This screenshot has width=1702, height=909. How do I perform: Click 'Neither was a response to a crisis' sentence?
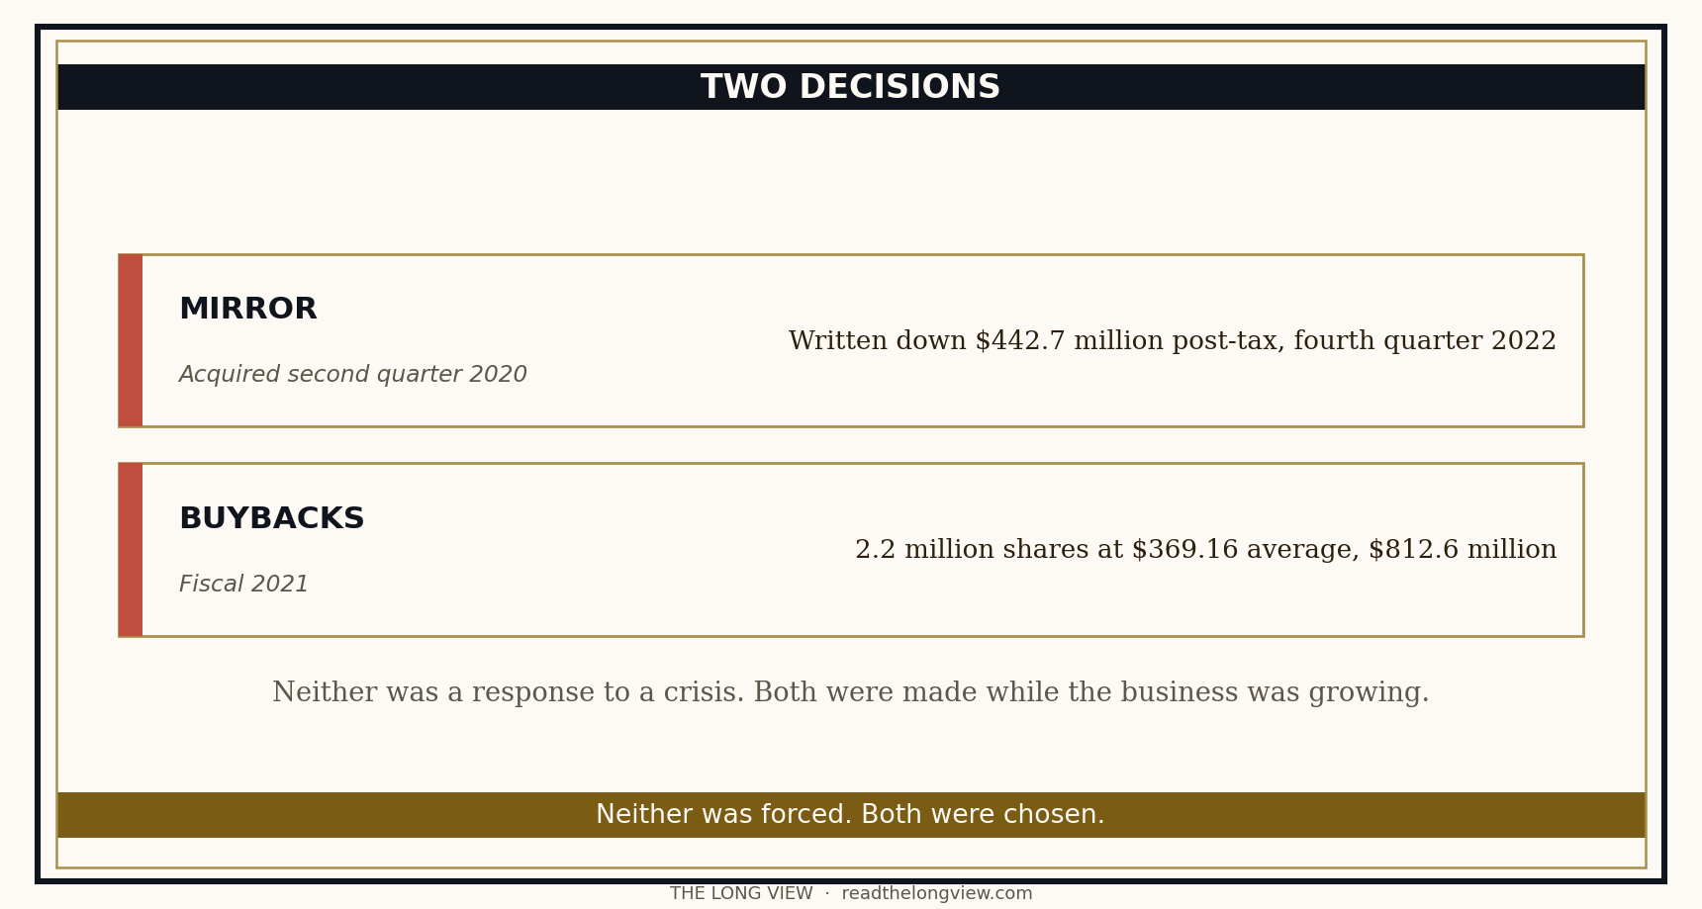click(851, 693)
